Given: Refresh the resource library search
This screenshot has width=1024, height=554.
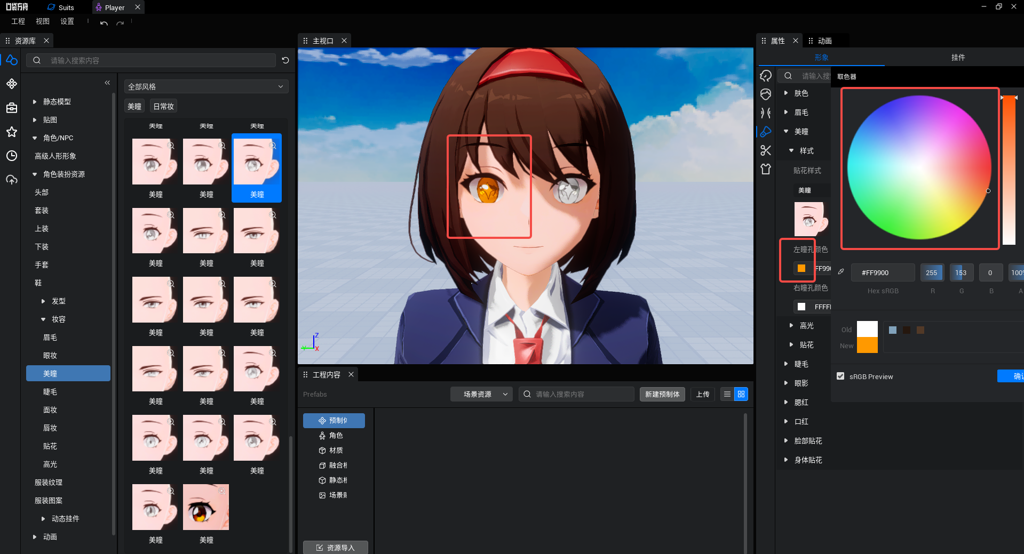Looking at the screenshot, I should (285, 60).
